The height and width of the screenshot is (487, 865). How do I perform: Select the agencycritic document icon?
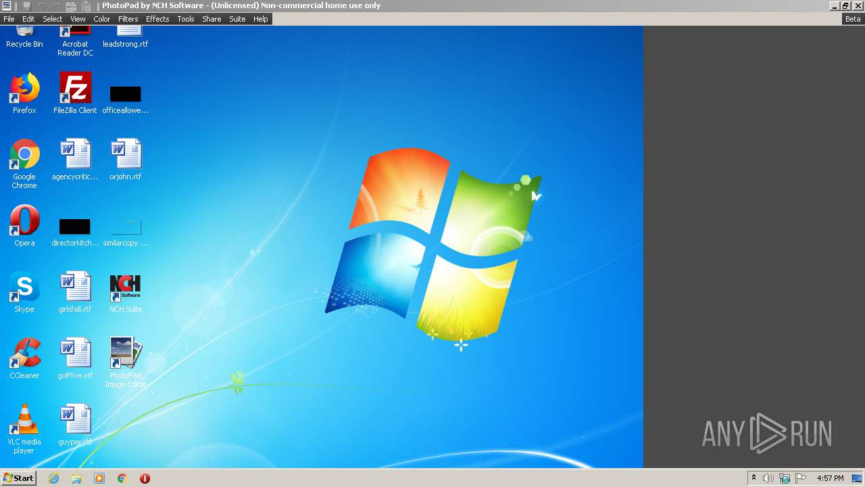(75, 160)
